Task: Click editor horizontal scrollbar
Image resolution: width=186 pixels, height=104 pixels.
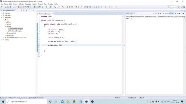Action: [x=81, y=95]
